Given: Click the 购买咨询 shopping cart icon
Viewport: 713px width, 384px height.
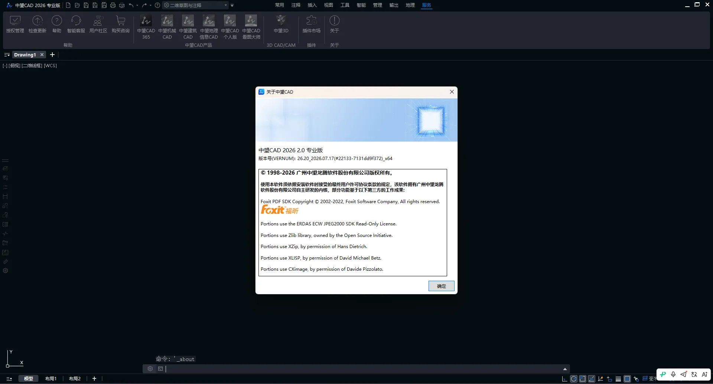Looking at the screenshot, I should [x=121, y=25].
